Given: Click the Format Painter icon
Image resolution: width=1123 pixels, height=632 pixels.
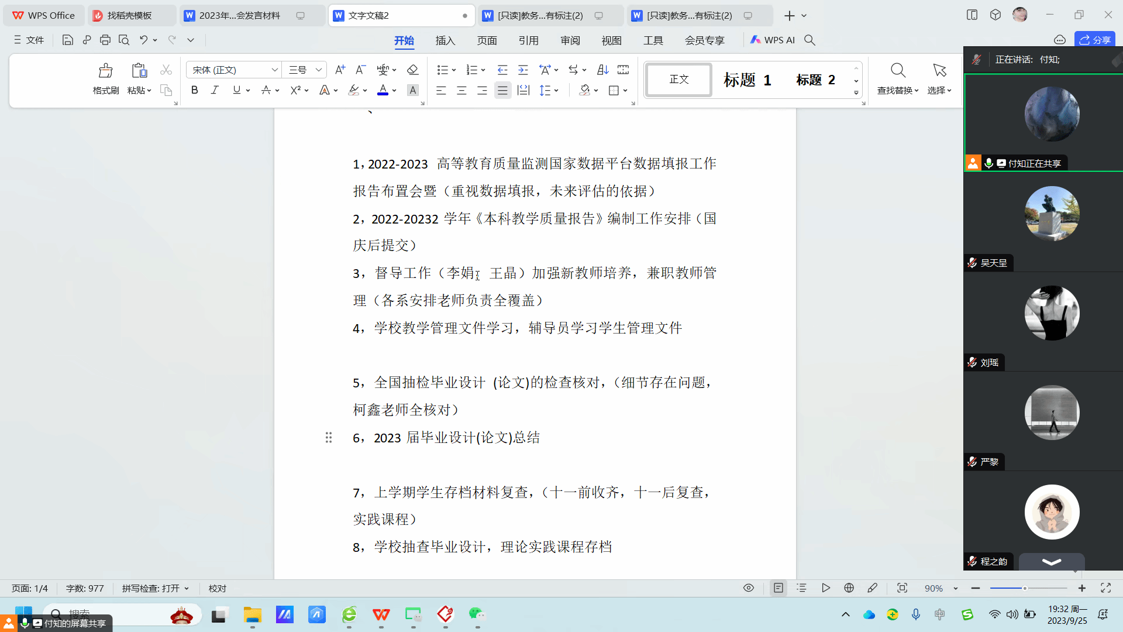Looking at the screenshot, I should [x=105, y=71].
